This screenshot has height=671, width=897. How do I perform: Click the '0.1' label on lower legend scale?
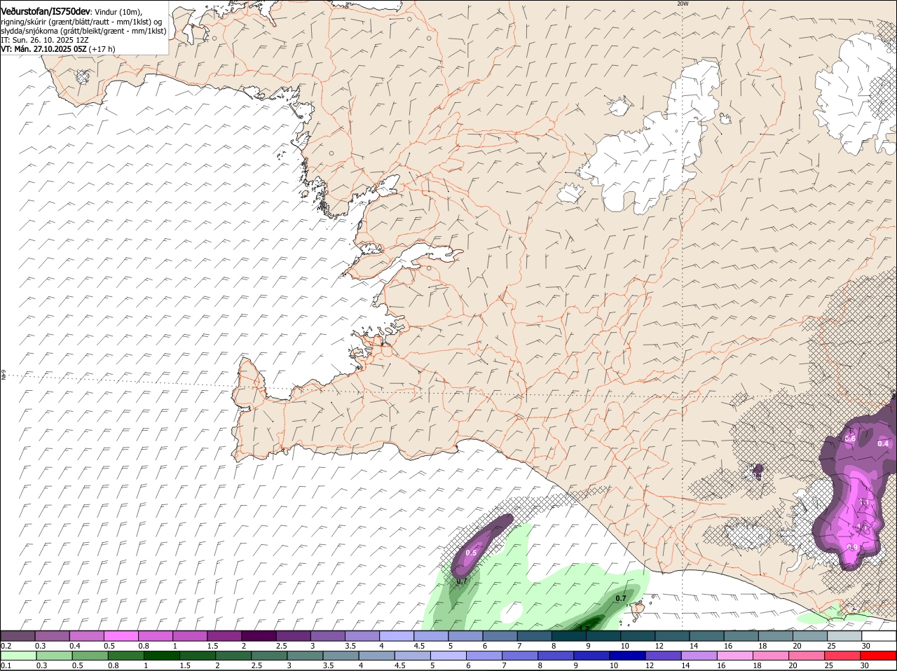pyautogui.click(x=6, y=665)
